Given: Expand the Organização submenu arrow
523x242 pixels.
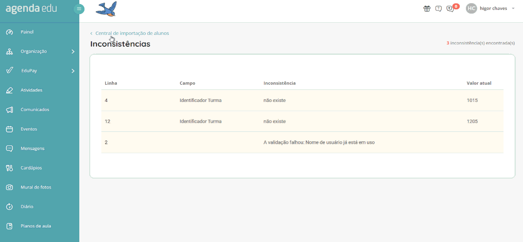Looking at the screenshot, I should (73, 52).
